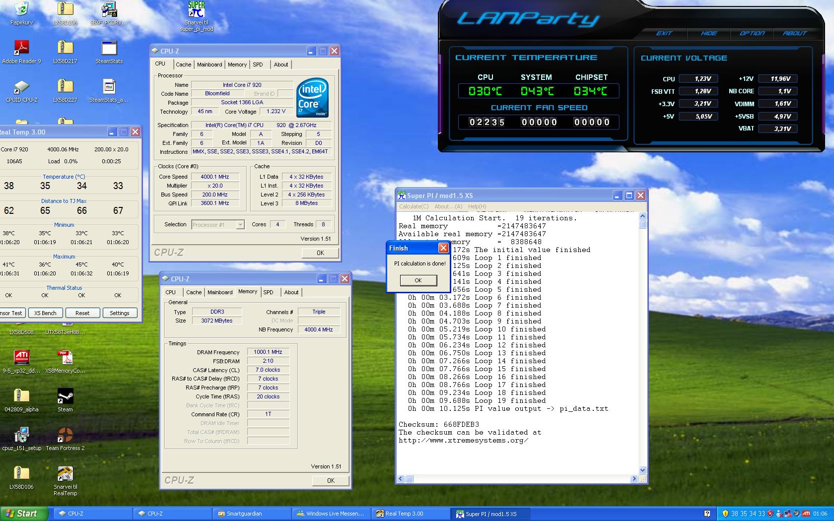This screenshot has height=521, width=834.
Task: Click the Sensor Test button in Real Temp
Action: (11, 313)
